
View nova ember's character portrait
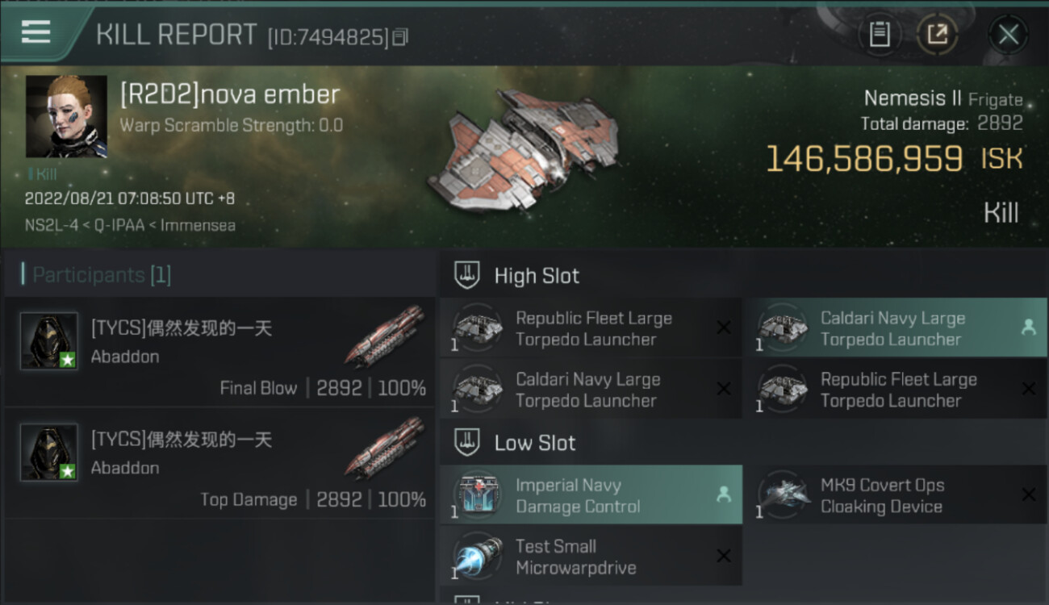(66, 116)
